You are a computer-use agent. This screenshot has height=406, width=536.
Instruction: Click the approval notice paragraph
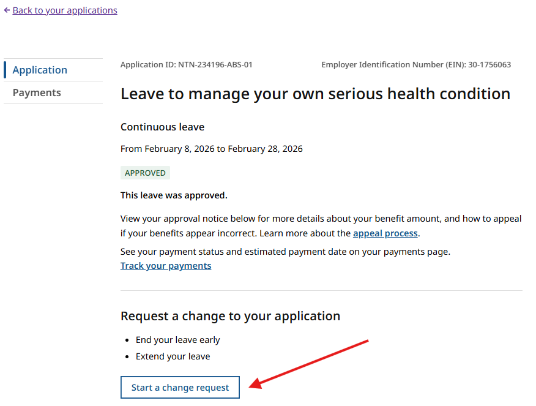pyautogui.click(x=321, y=225)
